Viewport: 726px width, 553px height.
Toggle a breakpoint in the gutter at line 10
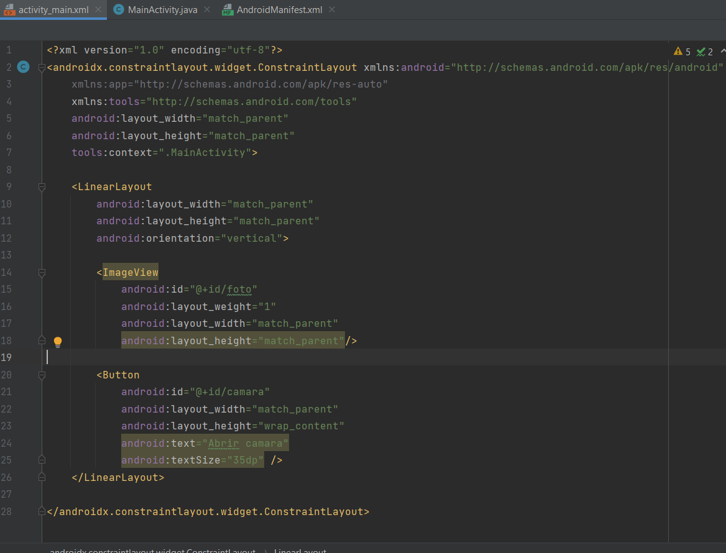[x=31, y=204]
